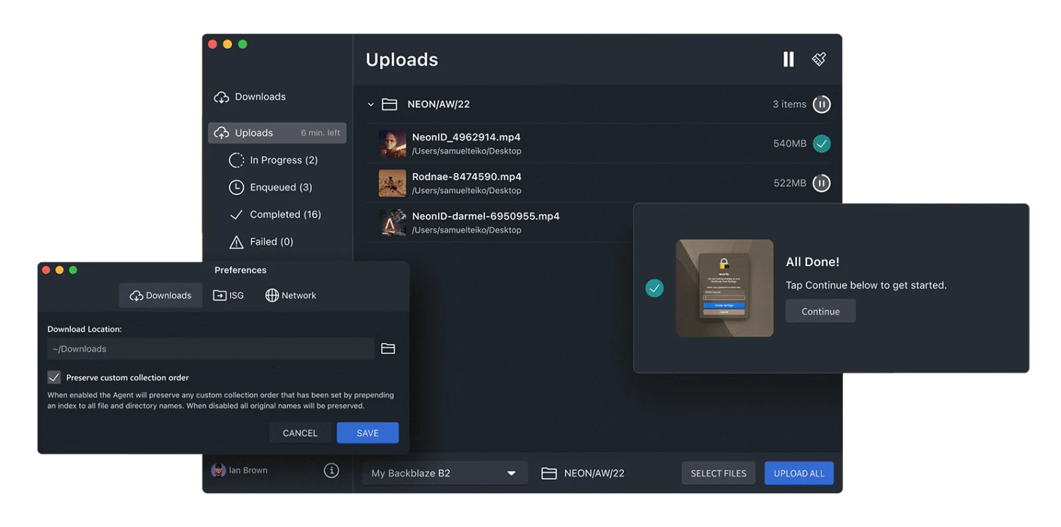
Task: Click Continue in All Done dialog
Action: click(x=820, y=311)
